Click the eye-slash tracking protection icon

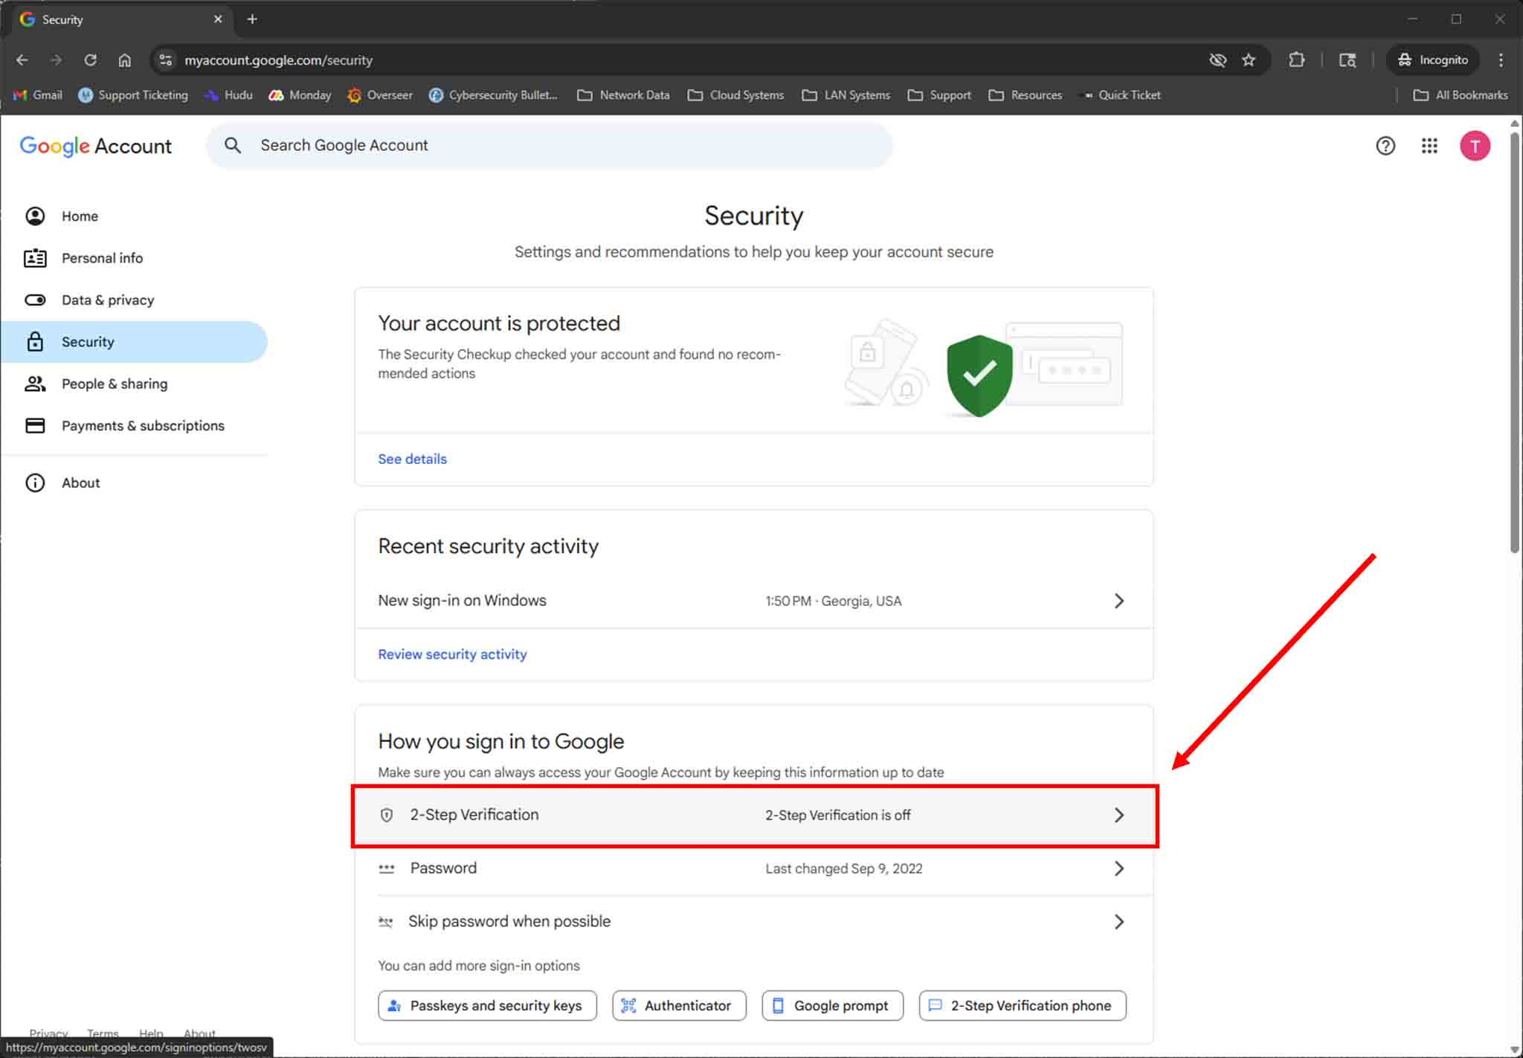pos(1217,60)
